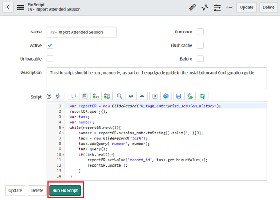Click the paperclip attachments icon
Viewport: 280px width, 200px height.
192,8
